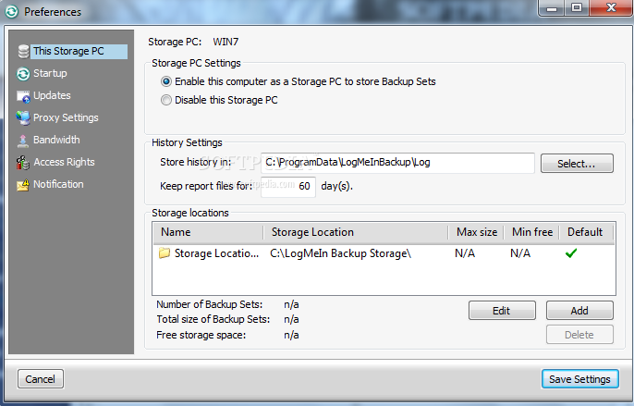Click the Keep report files days field

[x=288, y=187]
